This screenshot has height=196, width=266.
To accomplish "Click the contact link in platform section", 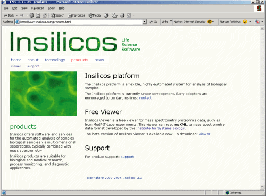I will (145, 98).
